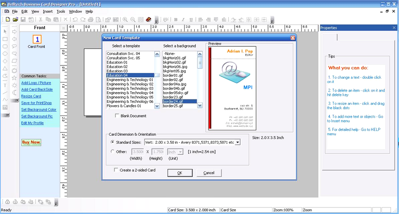Click the Italic I formatting icon
Image resolution: width=399 pixels, height=214 pixels.
[x=183, y=20]
